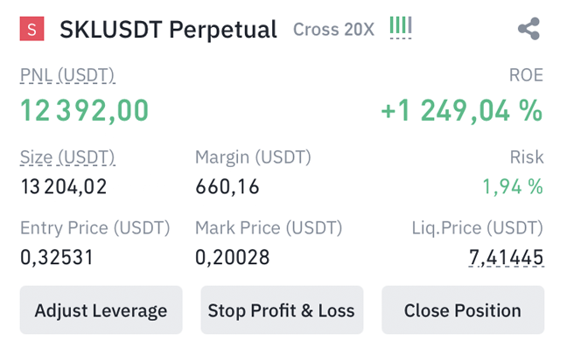Open the Adjust Leverage dialog
Viewport: 567px width, 341px height.
101,310
